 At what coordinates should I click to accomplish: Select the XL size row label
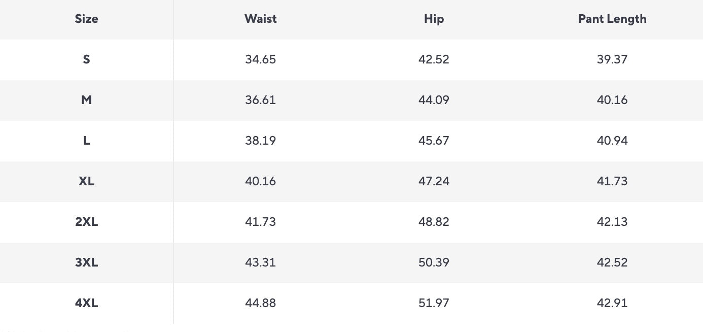86,181
